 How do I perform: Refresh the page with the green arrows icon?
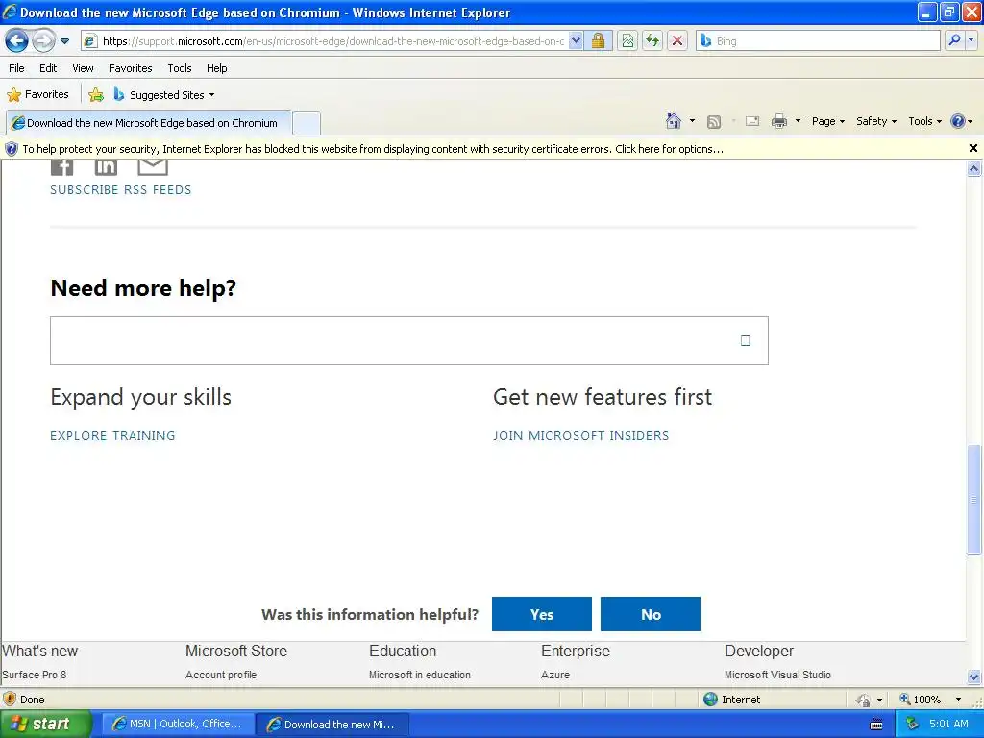[x=652, y=41]
